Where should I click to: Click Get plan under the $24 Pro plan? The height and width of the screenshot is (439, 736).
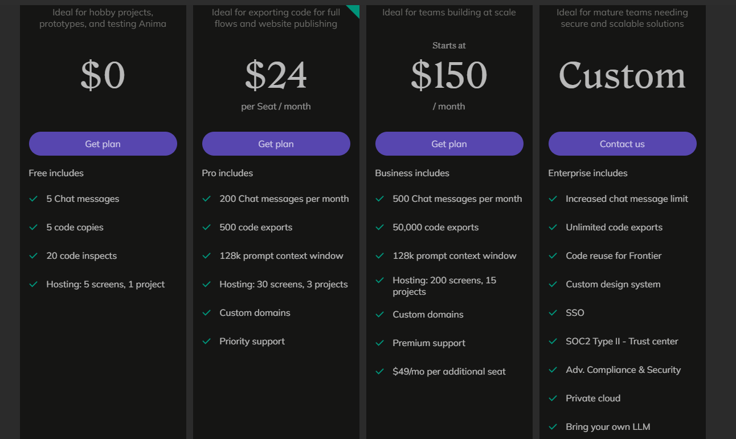276,144
